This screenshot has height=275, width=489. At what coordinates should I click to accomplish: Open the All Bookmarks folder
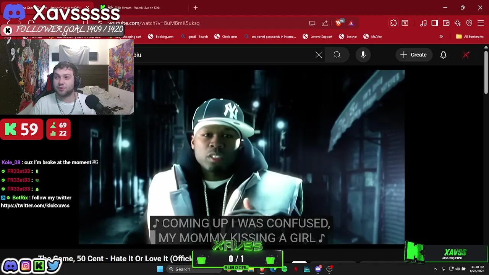470,36
